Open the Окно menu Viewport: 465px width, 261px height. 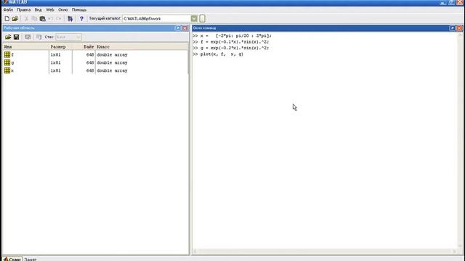tap(63, 9)
